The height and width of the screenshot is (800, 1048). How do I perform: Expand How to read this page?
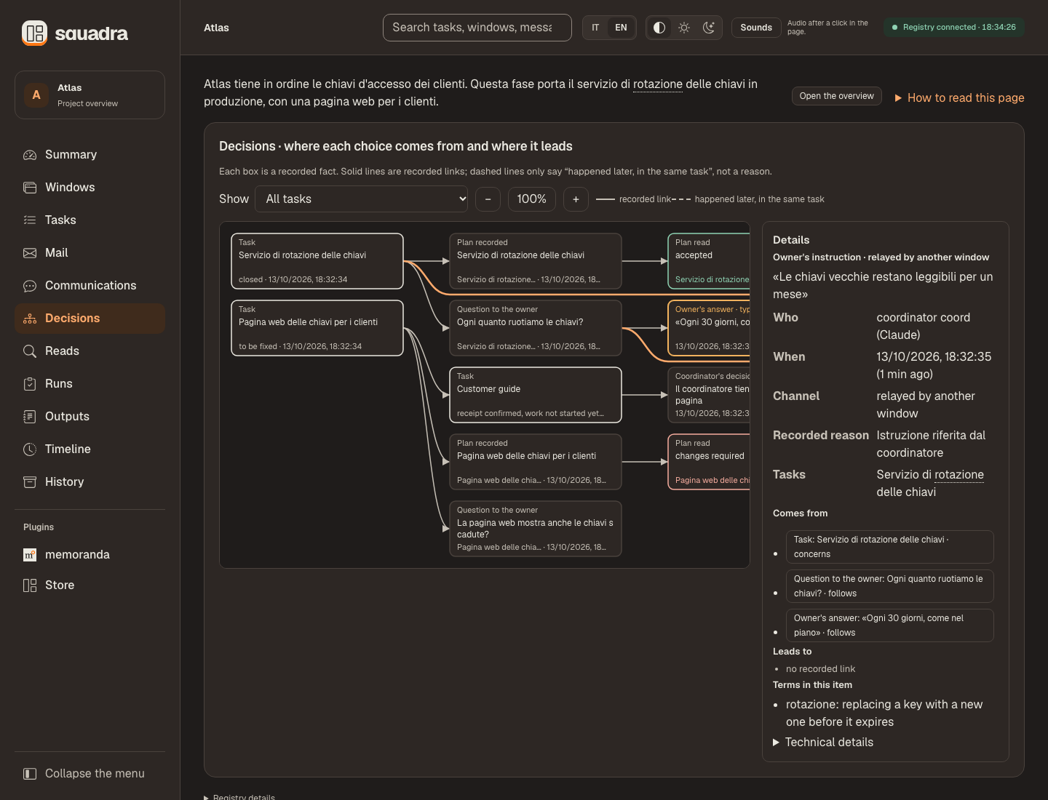coord(959,98)
